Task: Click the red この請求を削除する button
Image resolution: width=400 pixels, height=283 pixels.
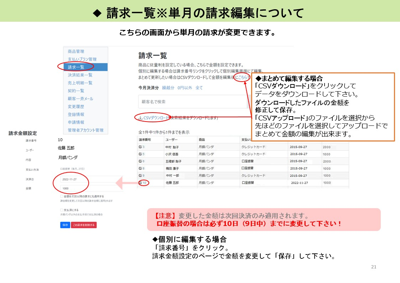Action: pos(84,225)
